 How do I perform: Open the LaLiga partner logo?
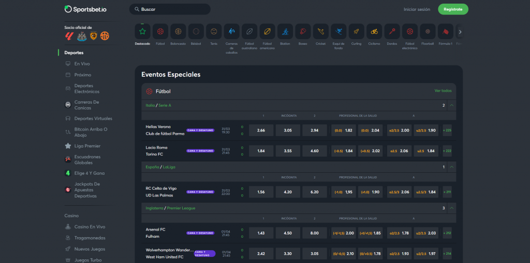[69, 36]
